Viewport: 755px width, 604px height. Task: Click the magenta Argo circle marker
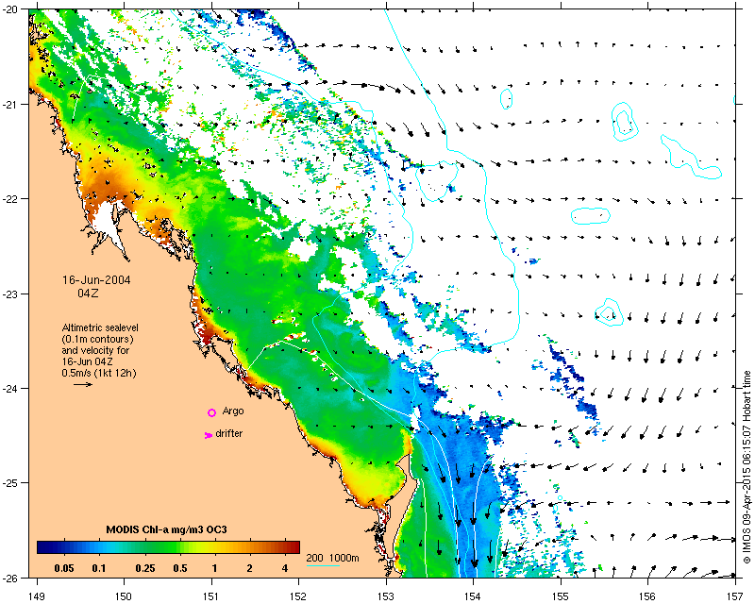[x=211, y=412]
